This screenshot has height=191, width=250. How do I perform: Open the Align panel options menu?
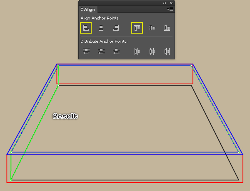point(170,10)
